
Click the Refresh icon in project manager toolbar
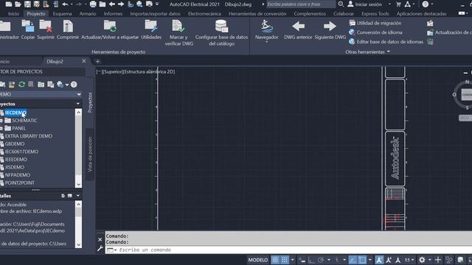21,85
